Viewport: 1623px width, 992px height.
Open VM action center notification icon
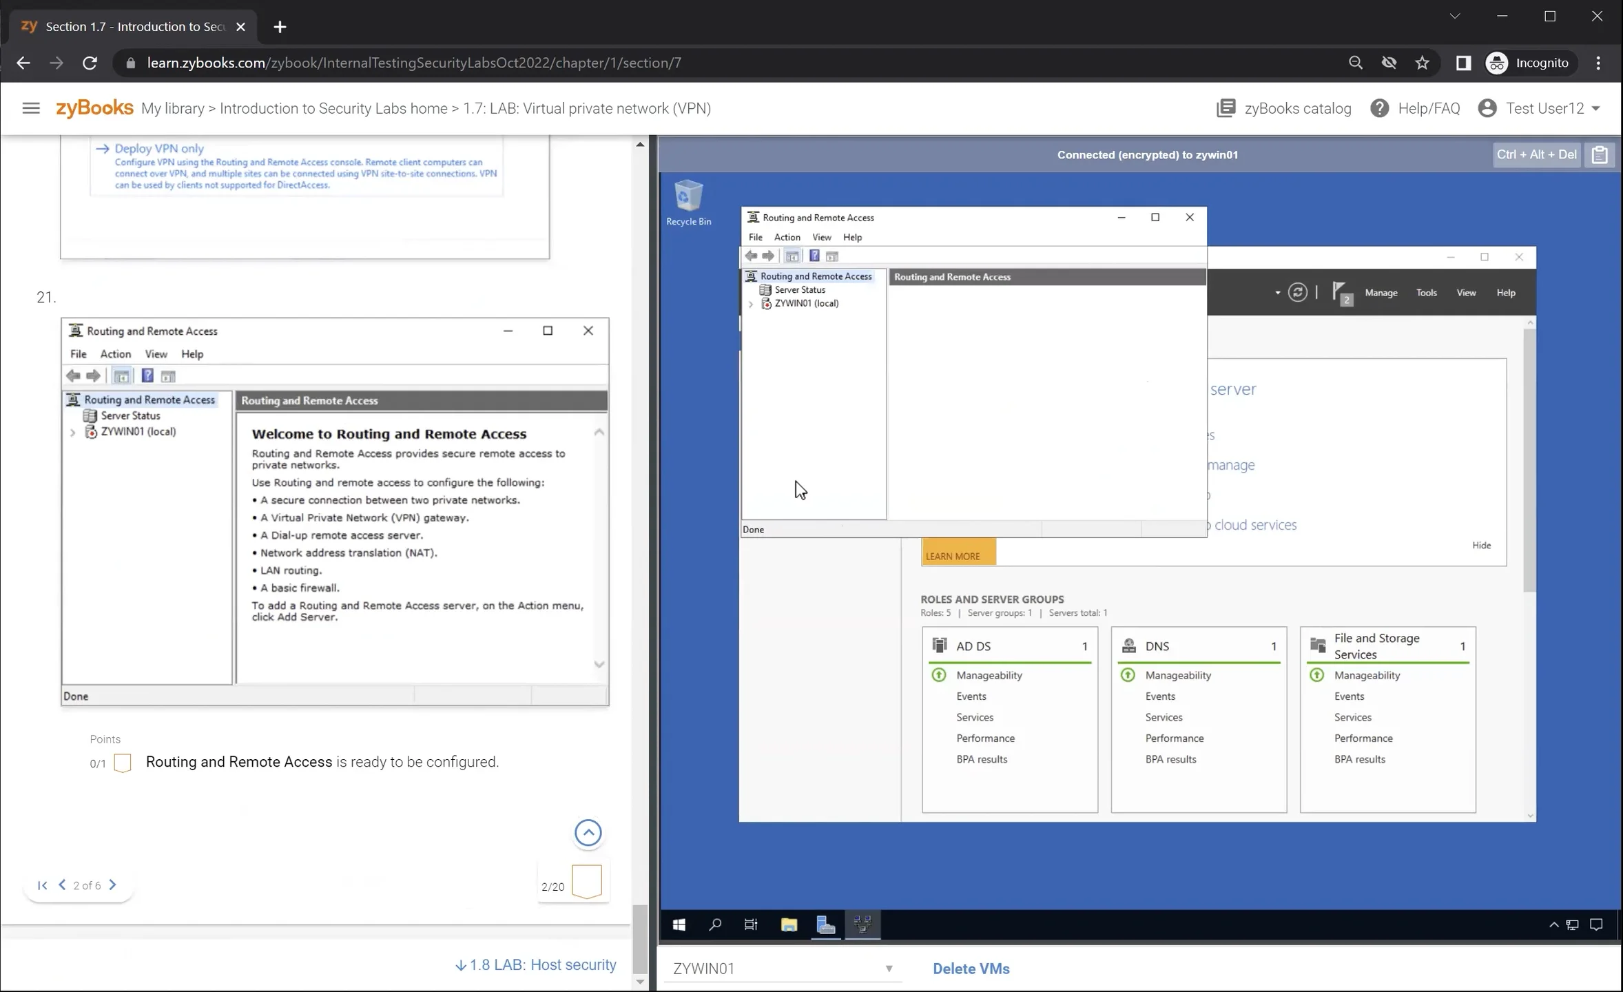pyautogui.click(x=1596, y=925)
